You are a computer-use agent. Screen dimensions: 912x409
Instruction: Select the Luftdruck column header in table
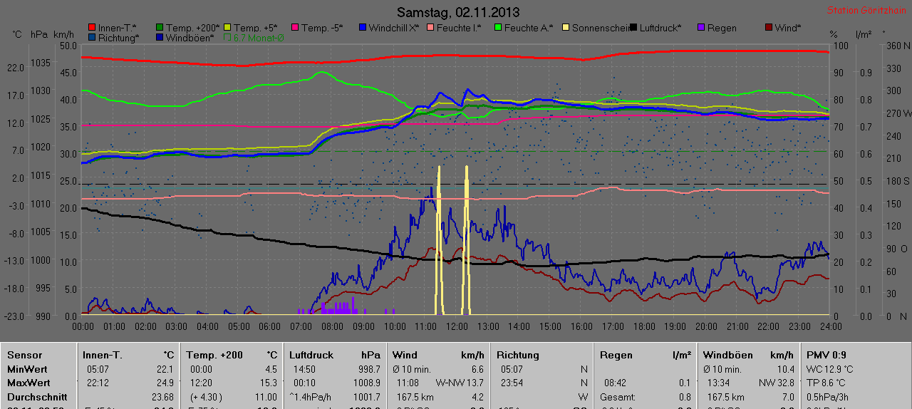tap(311, 355)
